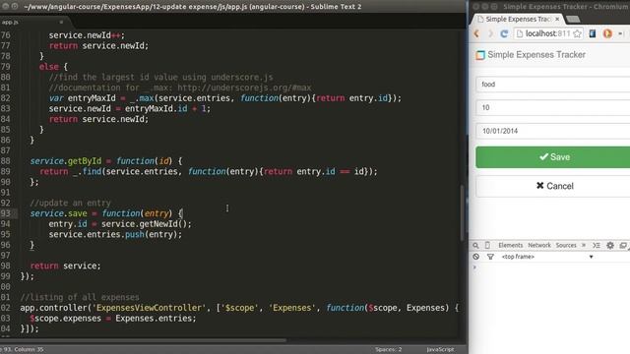This screenshot has height=354, width=630.
Task: Click the var entryMaxId code line
Action: 225,98
